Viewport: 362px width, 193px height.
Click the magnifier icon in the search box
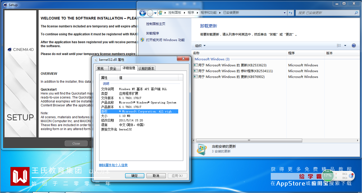356,13
